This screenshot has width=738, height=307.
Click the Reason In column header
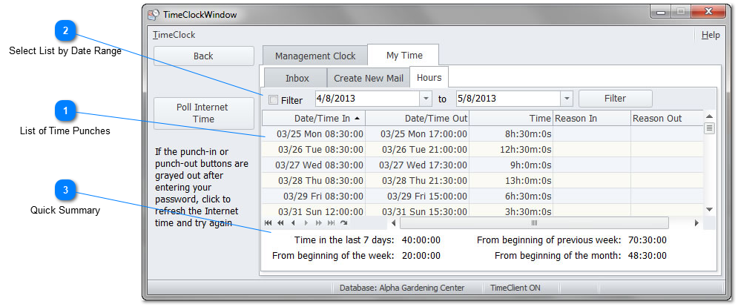pyautogui.click(x=592, y=118)
